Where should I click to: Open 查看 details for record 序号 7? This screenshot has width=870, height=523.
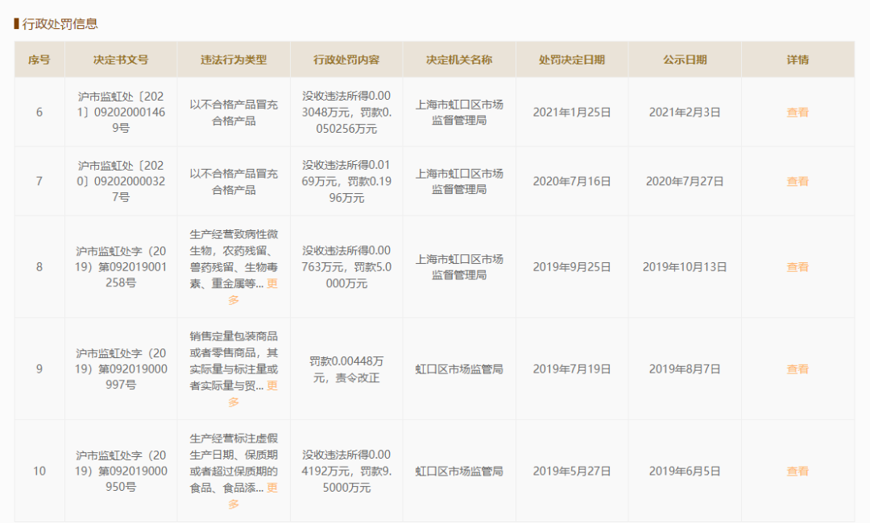797,181
